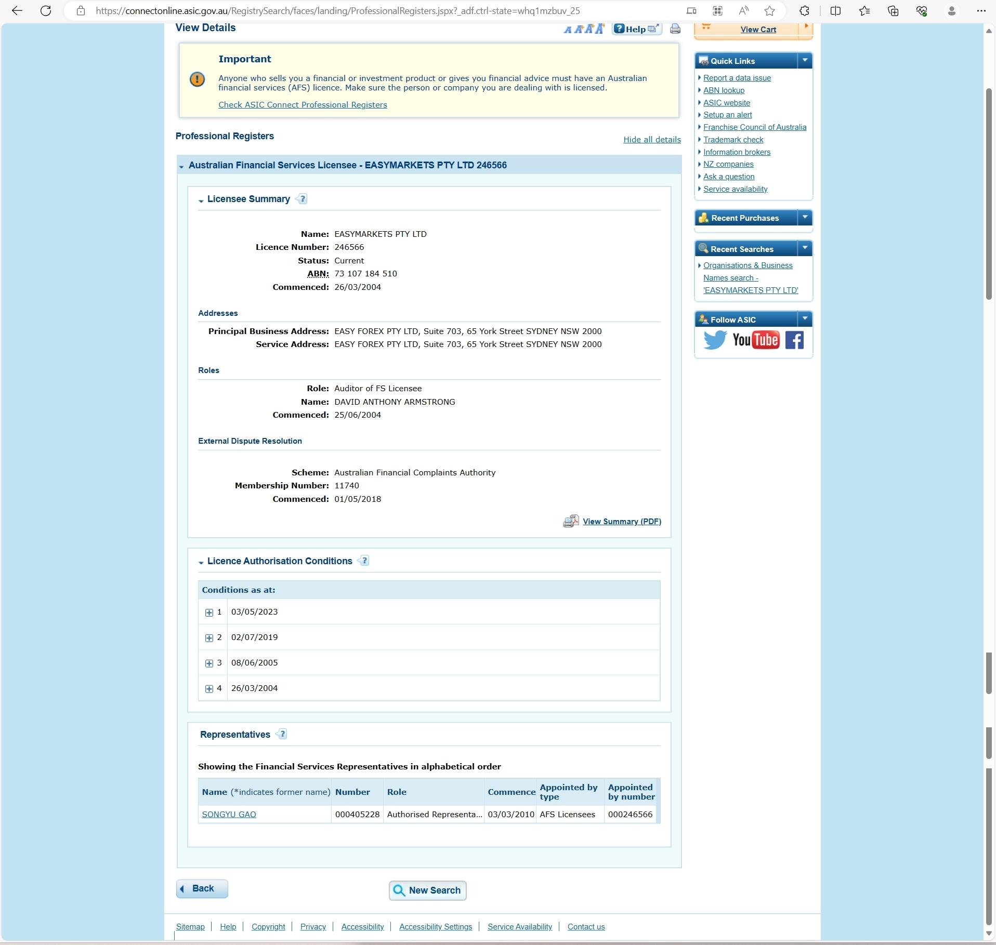Open Accessibility Settings footer link
Viewport: 996px width, 945px height.
tap(436, 927)
